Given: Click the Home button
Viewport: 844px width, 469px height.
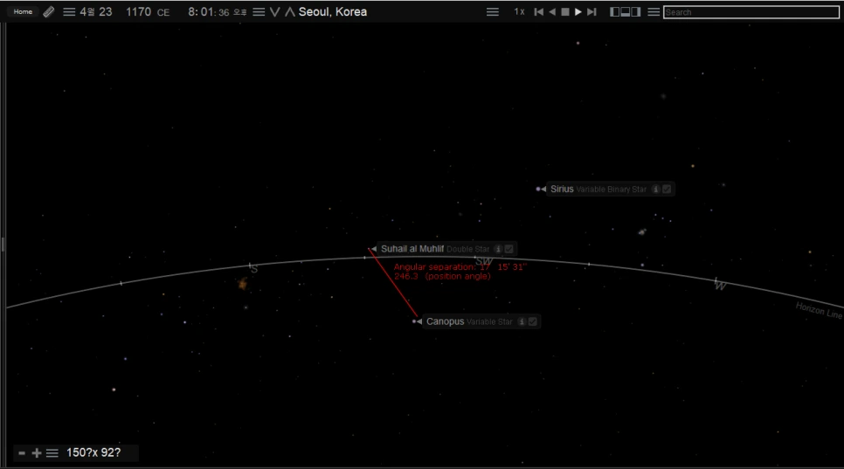Looking at the screenshot, I should (23, 12).
